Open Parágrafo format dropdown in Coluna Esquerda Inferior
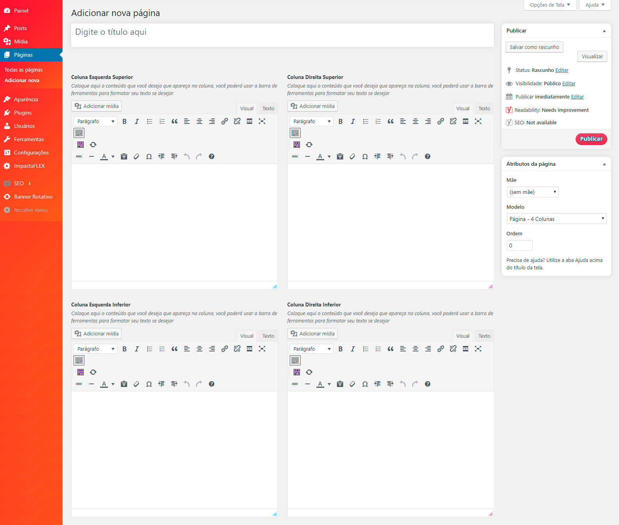The image size is (619, 525). [95, 349]
